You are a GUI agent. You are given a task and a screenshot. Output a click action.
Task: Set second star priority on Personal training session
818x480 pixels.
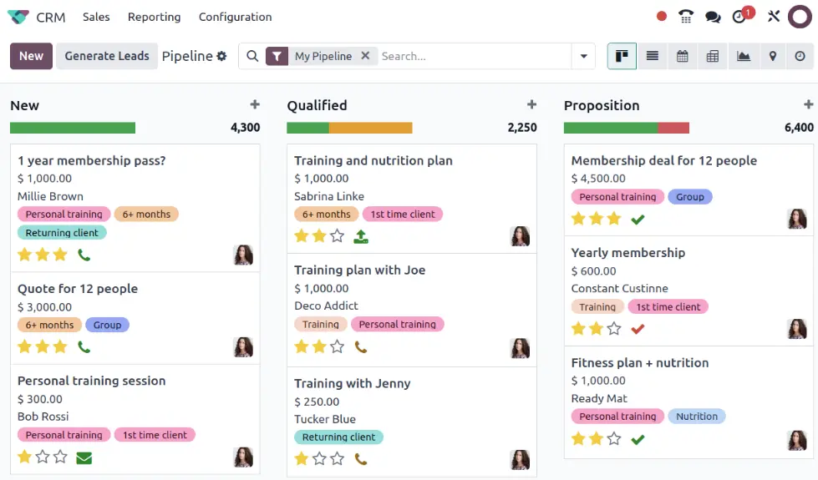pos(43,457)
